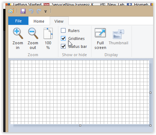Screen dimensions: 156x135
Task: Click the right-edge canvas resize handle
Action: (150, 93)
